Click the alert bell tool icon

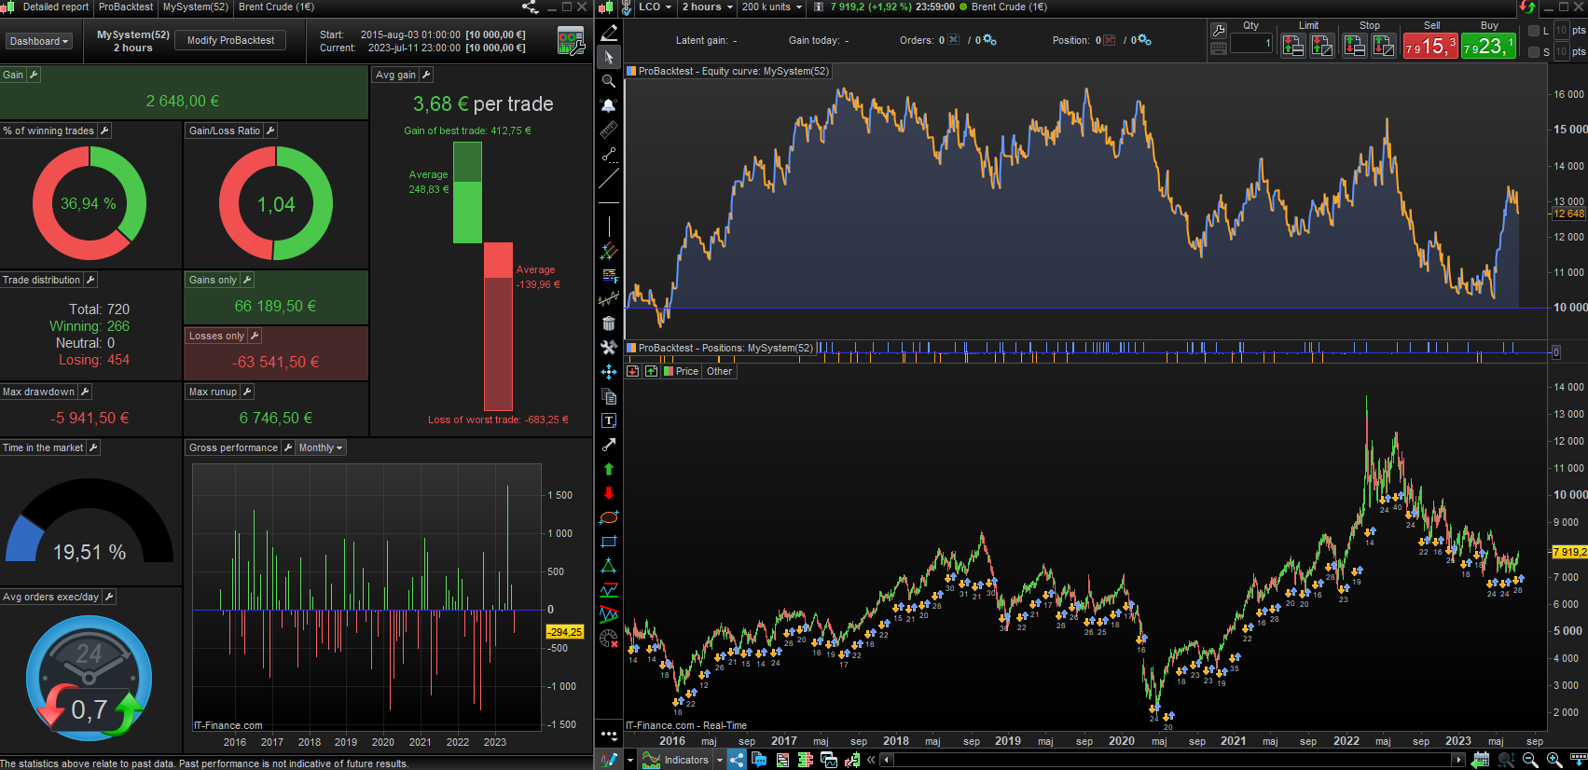point(609,105)
